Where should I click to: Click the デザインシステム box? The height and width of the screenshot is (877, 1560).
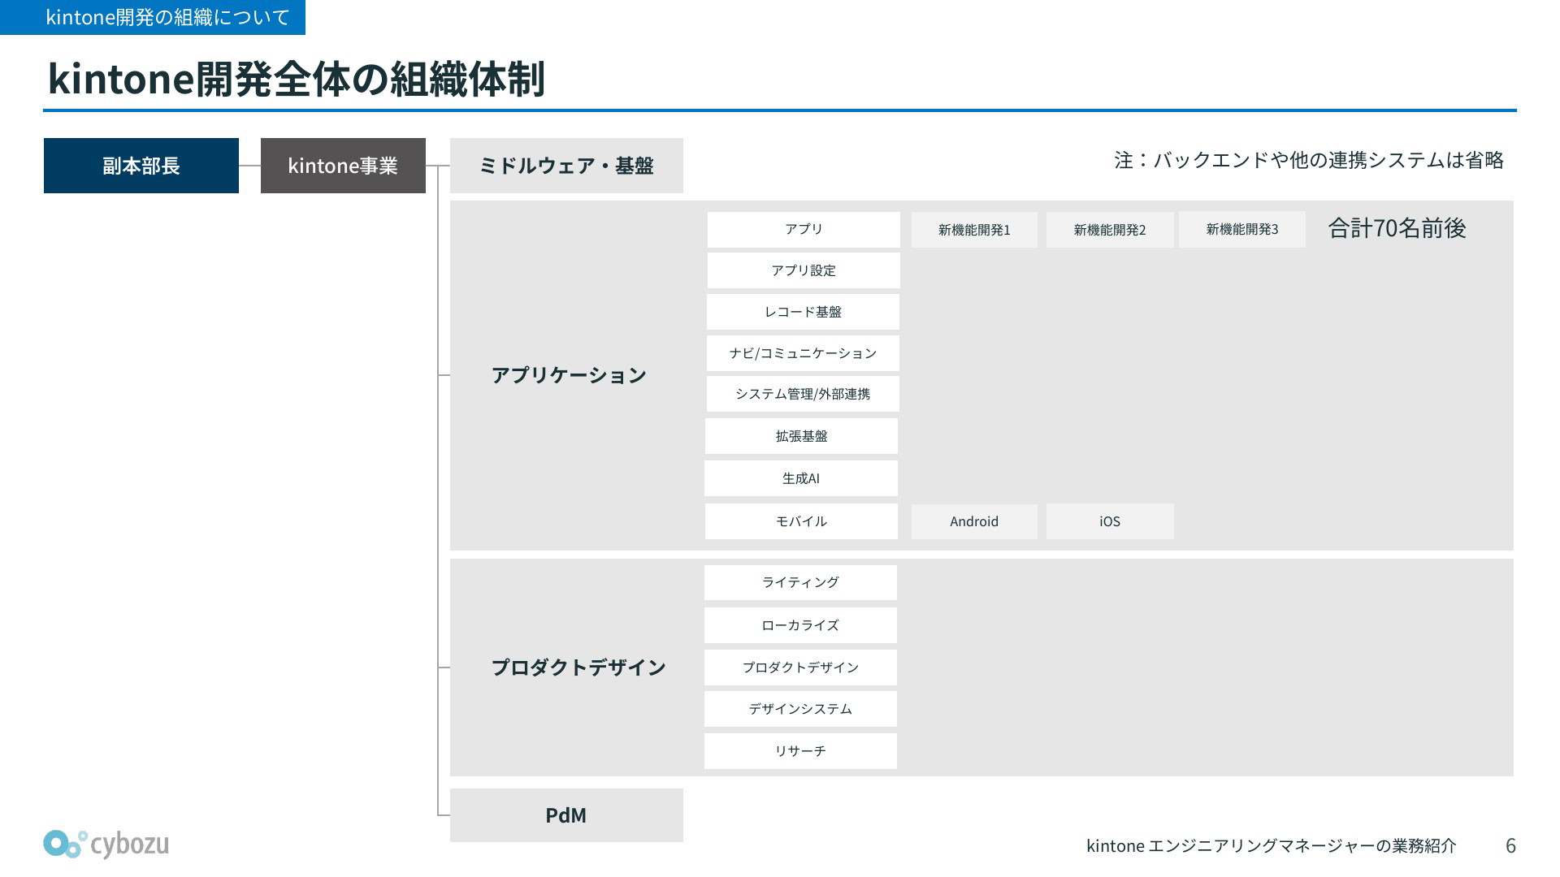pos(800,709)
